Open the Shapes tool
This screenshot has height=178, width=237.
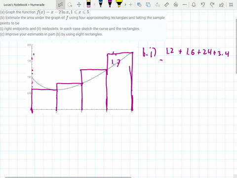[x=139, y=4]
